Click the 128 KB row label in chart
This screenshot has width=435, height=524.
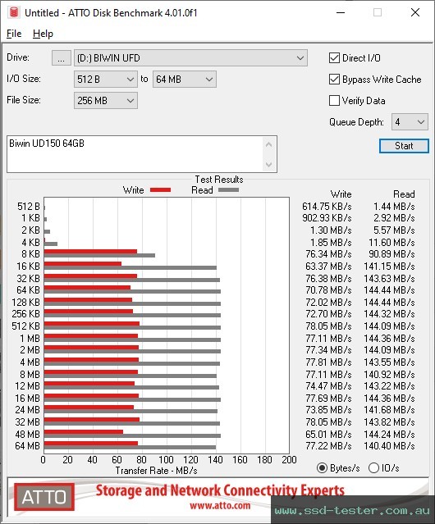tap(25, 302)
